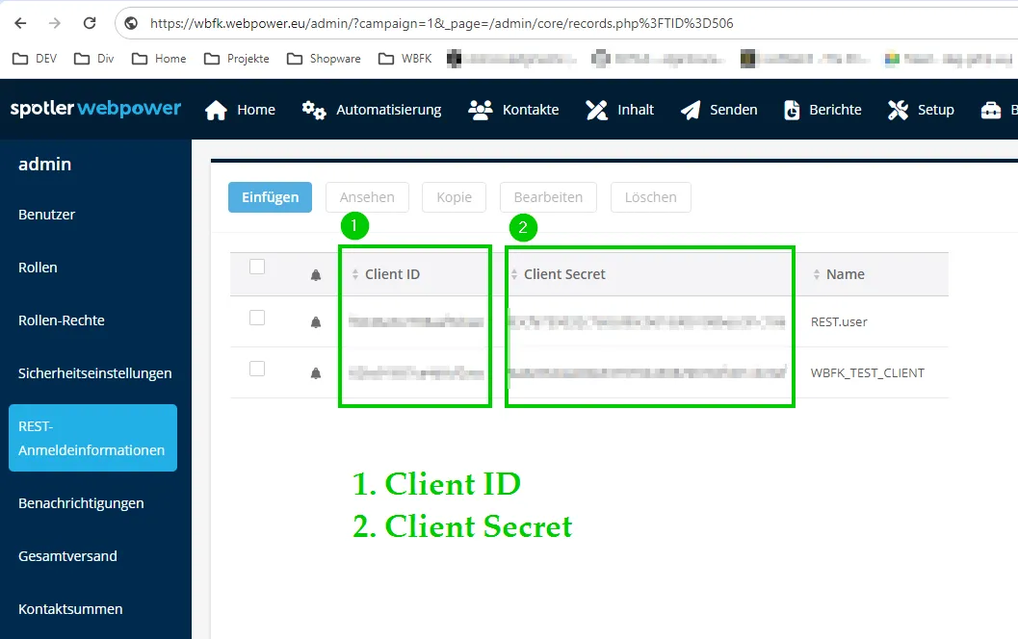Click the gears icon for Automatisierung
The height and width of the screenshot is (639, 1018).
pyautogui.click(x=314, y=111)
